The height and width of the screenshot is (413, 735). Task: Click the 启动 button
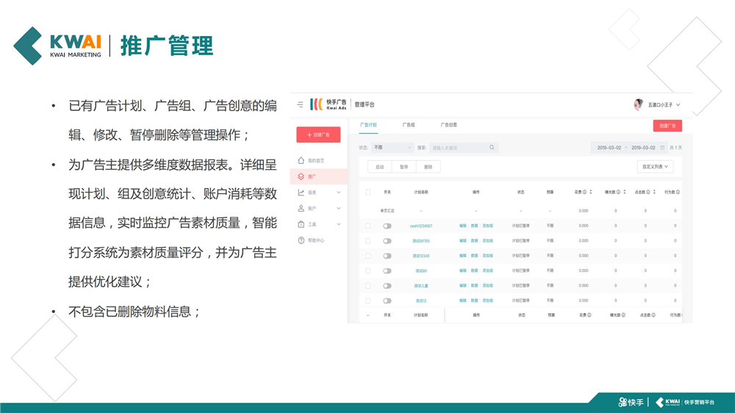[x=380, y=167]
